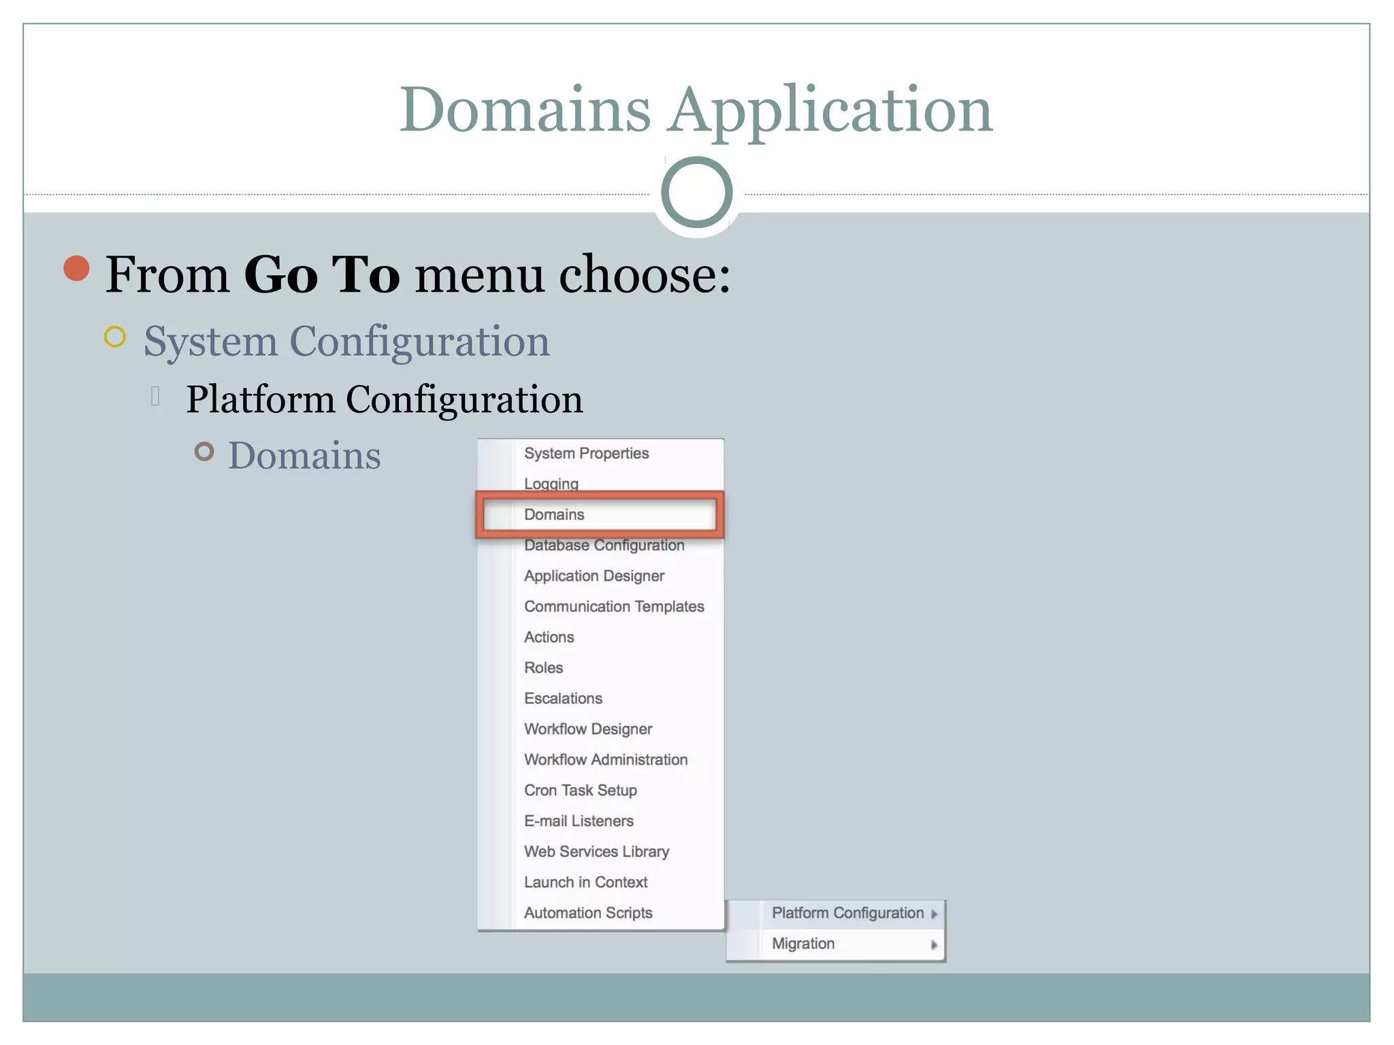Click the System Configuration bullet text

point(346,342)
